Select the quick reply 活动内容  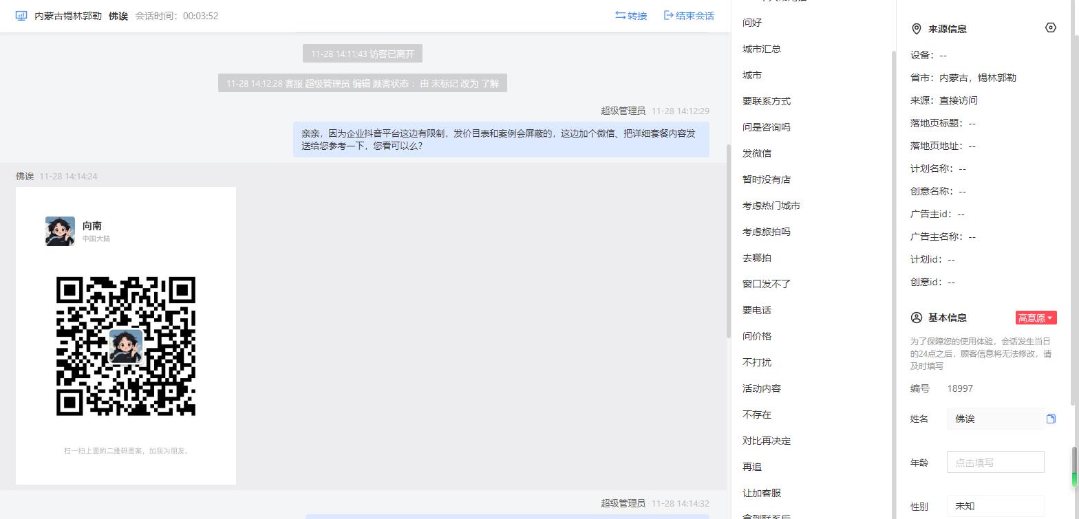[x=762, y=388]
